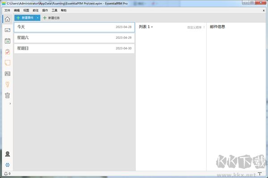Screen dimensions: 268x178
Task: Expand the sidebar navigation chevron
Action: [x=10, y=103]
